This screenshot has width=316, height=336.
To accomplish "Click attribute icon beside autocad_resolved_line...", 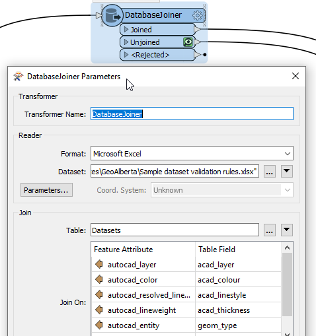I will 99,294.
